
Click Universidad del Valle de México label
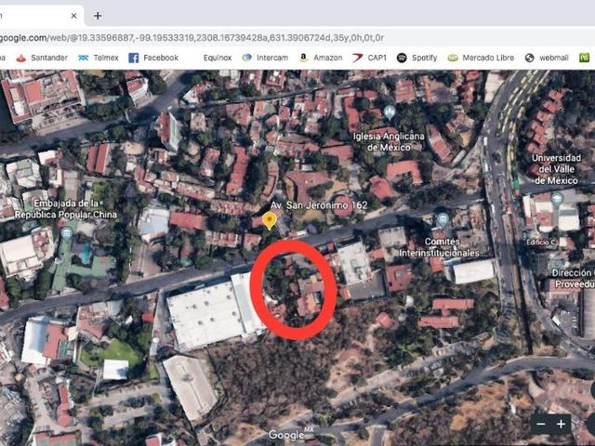click(556, 169)
